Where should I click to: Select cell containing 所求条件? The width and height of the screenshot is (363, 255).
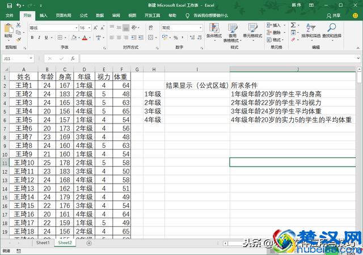(x=293, y=86)
